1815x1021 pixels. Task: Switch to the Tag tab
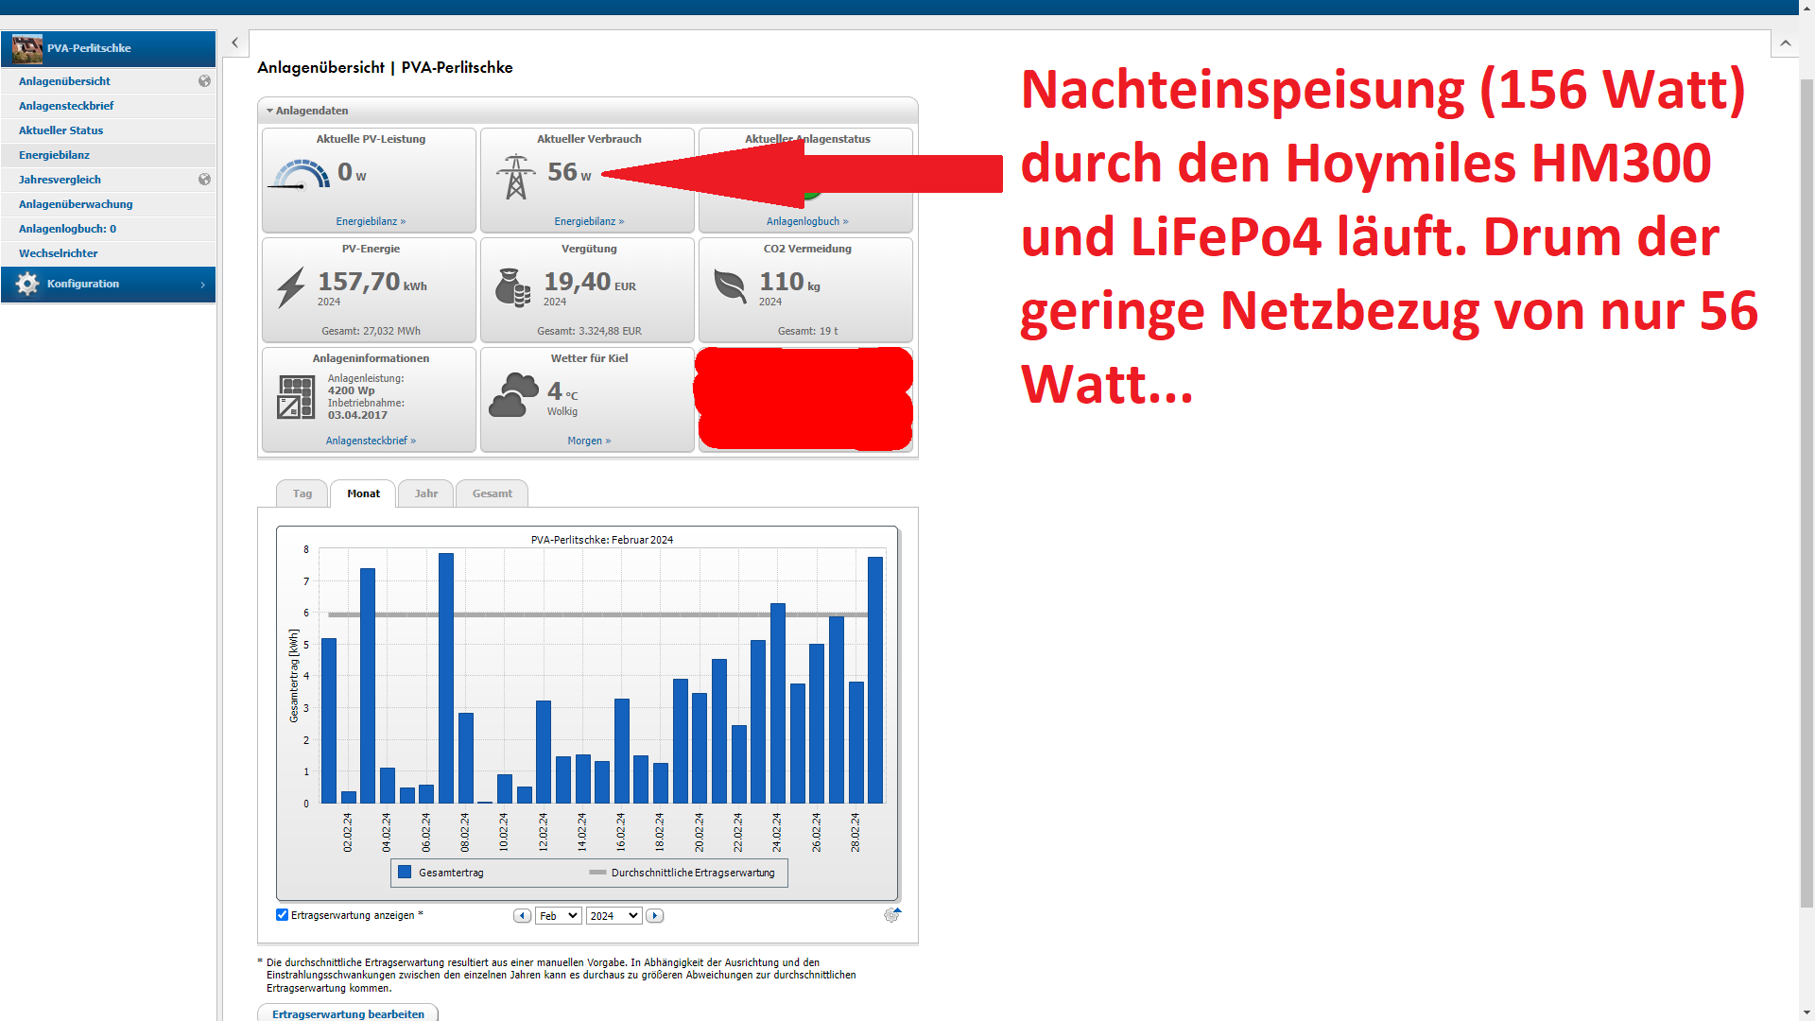[302, 493]
